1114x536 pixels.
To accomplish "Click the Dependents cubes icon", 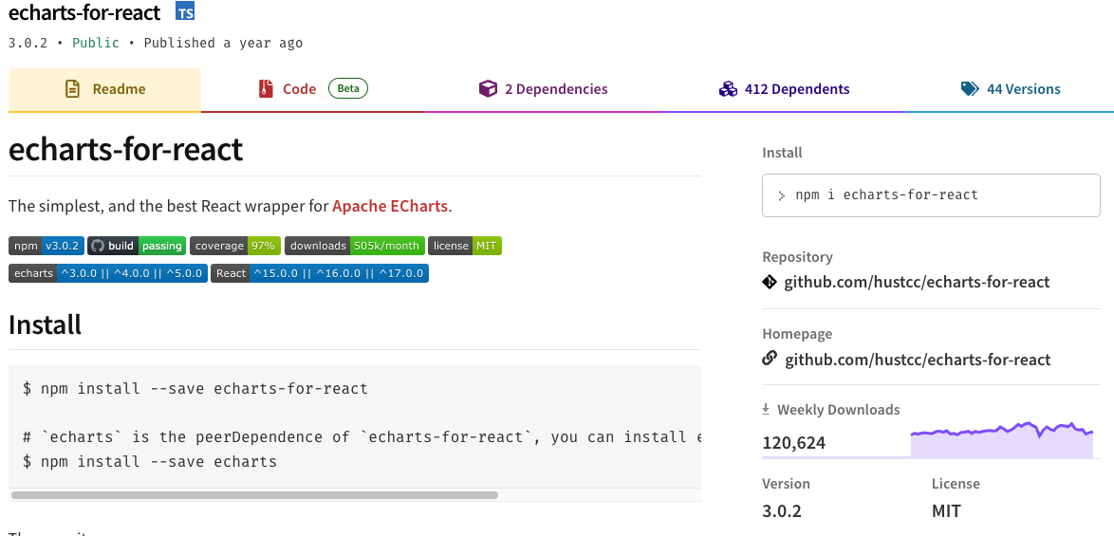I will 728,89.
